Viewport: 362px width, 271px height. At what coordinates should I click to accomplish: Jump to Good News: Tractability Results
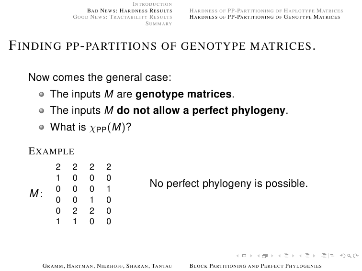[123, 17]
